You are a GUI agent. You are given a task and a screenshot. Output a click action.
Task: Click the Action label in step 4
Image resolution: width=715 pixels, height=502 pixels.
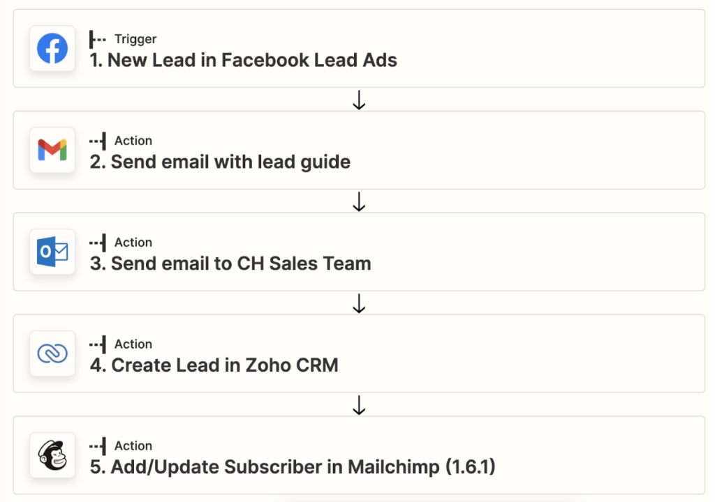click(133, 344)
